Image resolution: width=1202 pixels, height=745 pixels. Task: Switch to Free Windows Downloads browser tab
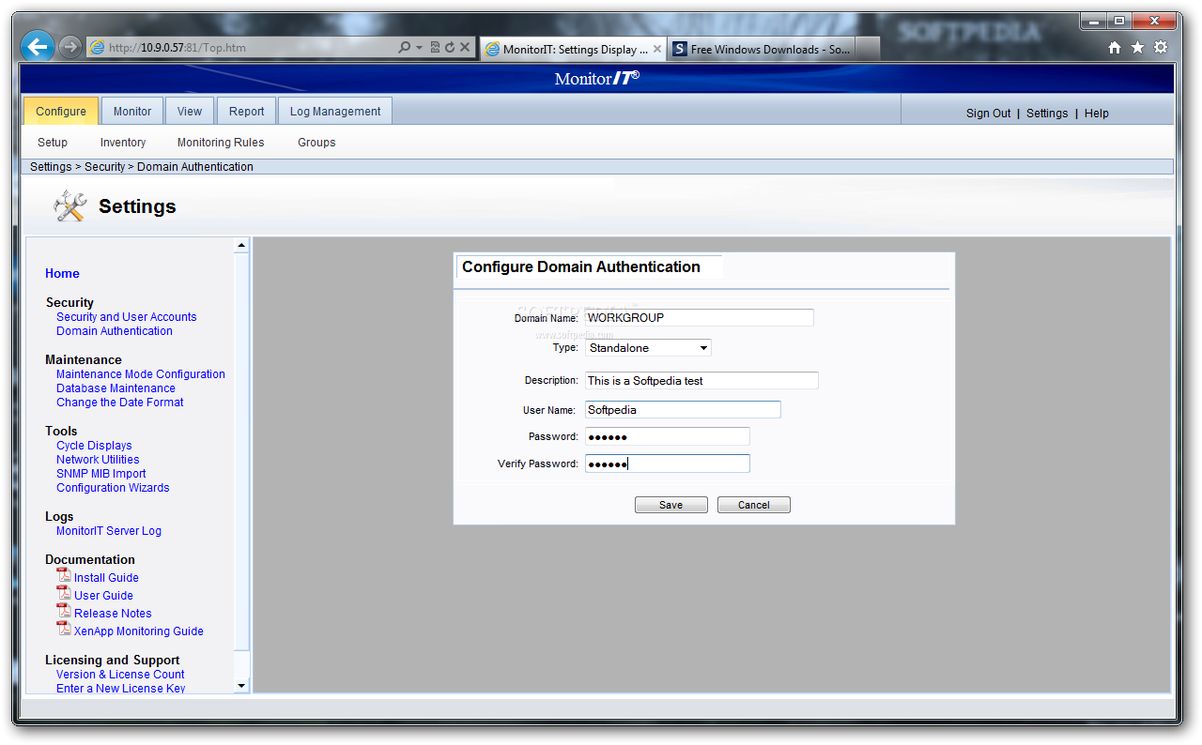click(x=762, y=49)
